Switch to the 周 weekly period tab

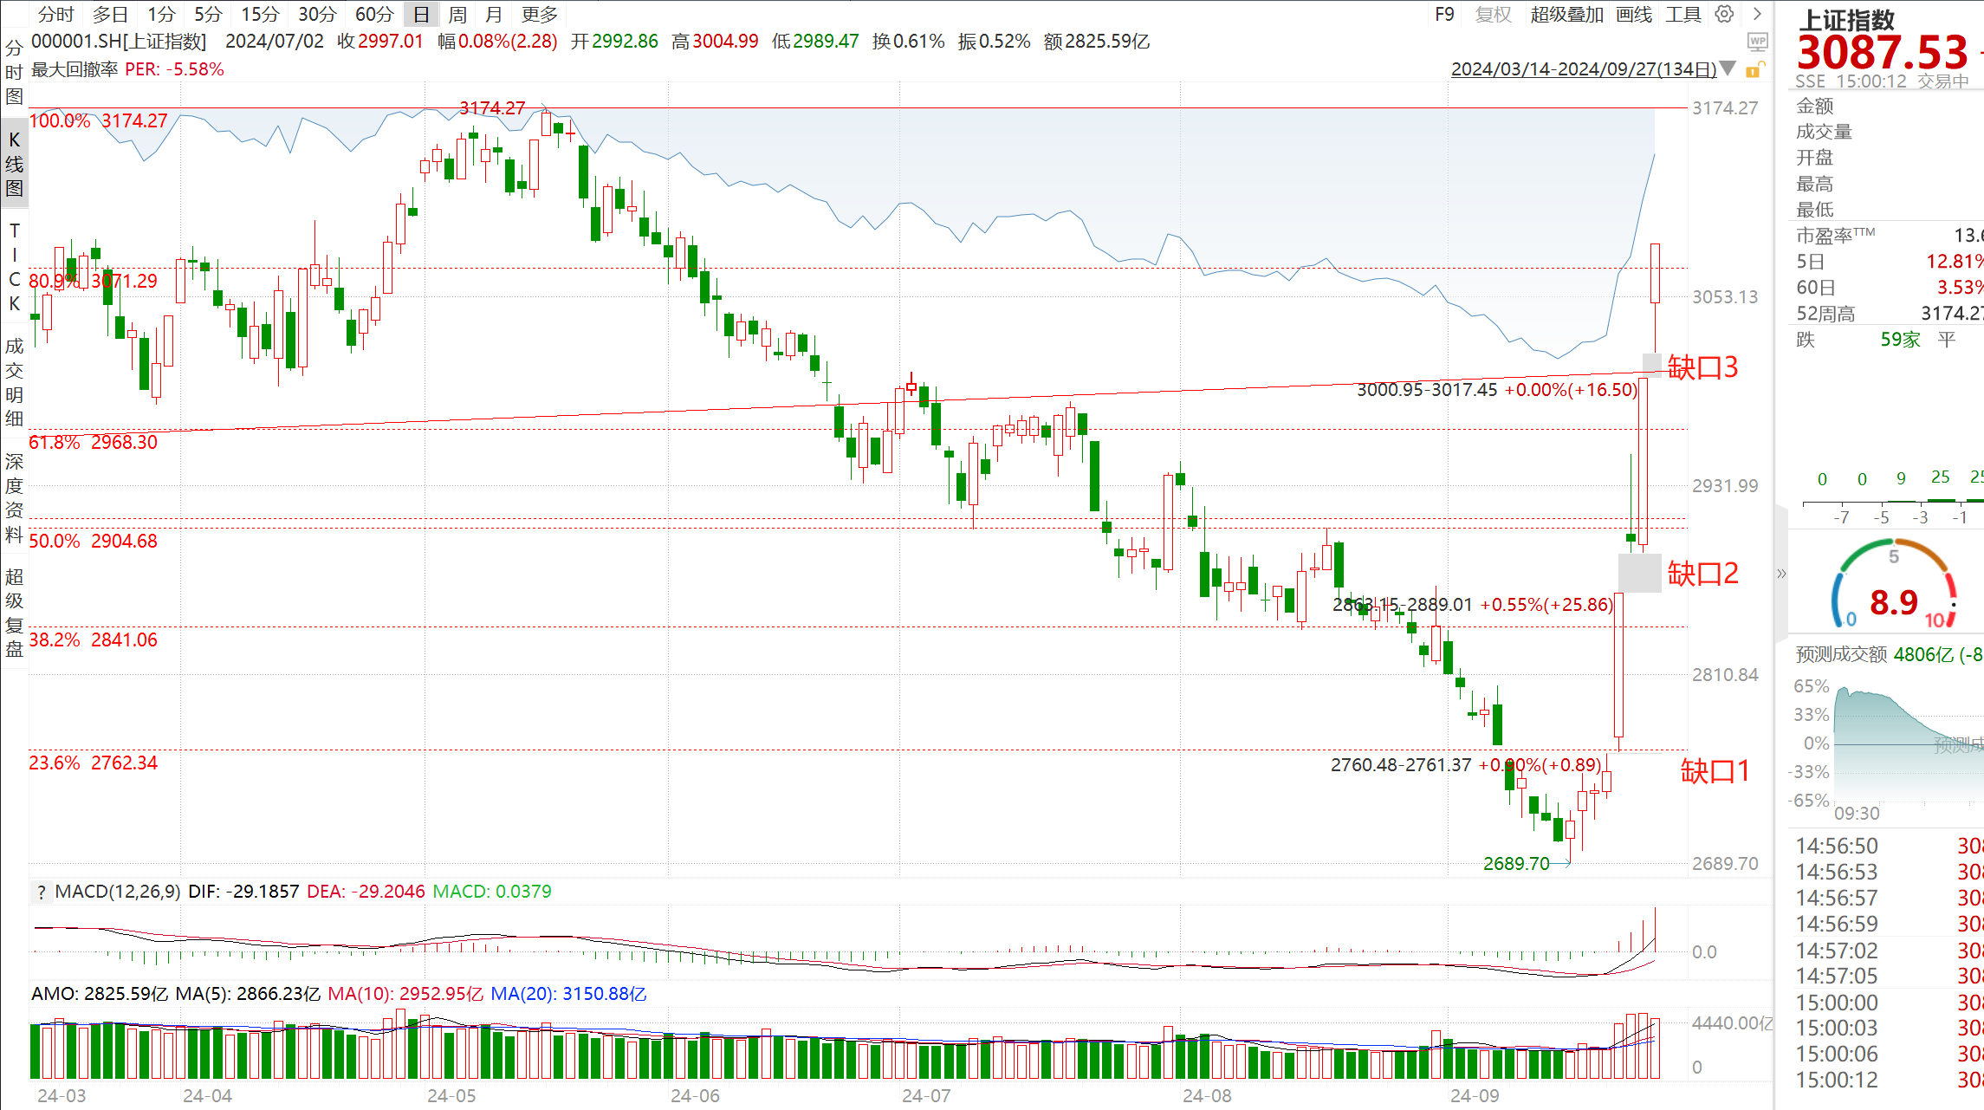[457, 14]
